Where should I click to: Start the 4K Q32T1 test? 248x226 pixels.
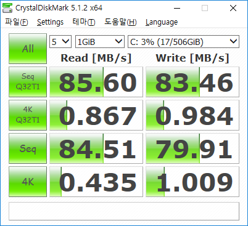[28, 115]
